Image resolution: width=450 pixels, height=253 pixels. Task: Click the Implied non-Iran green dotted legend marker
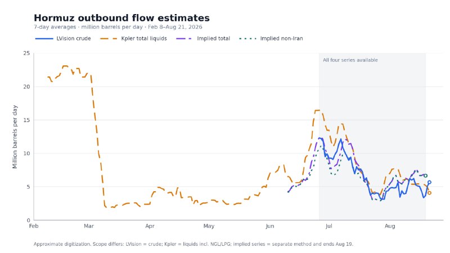click(x=247, y=38)
